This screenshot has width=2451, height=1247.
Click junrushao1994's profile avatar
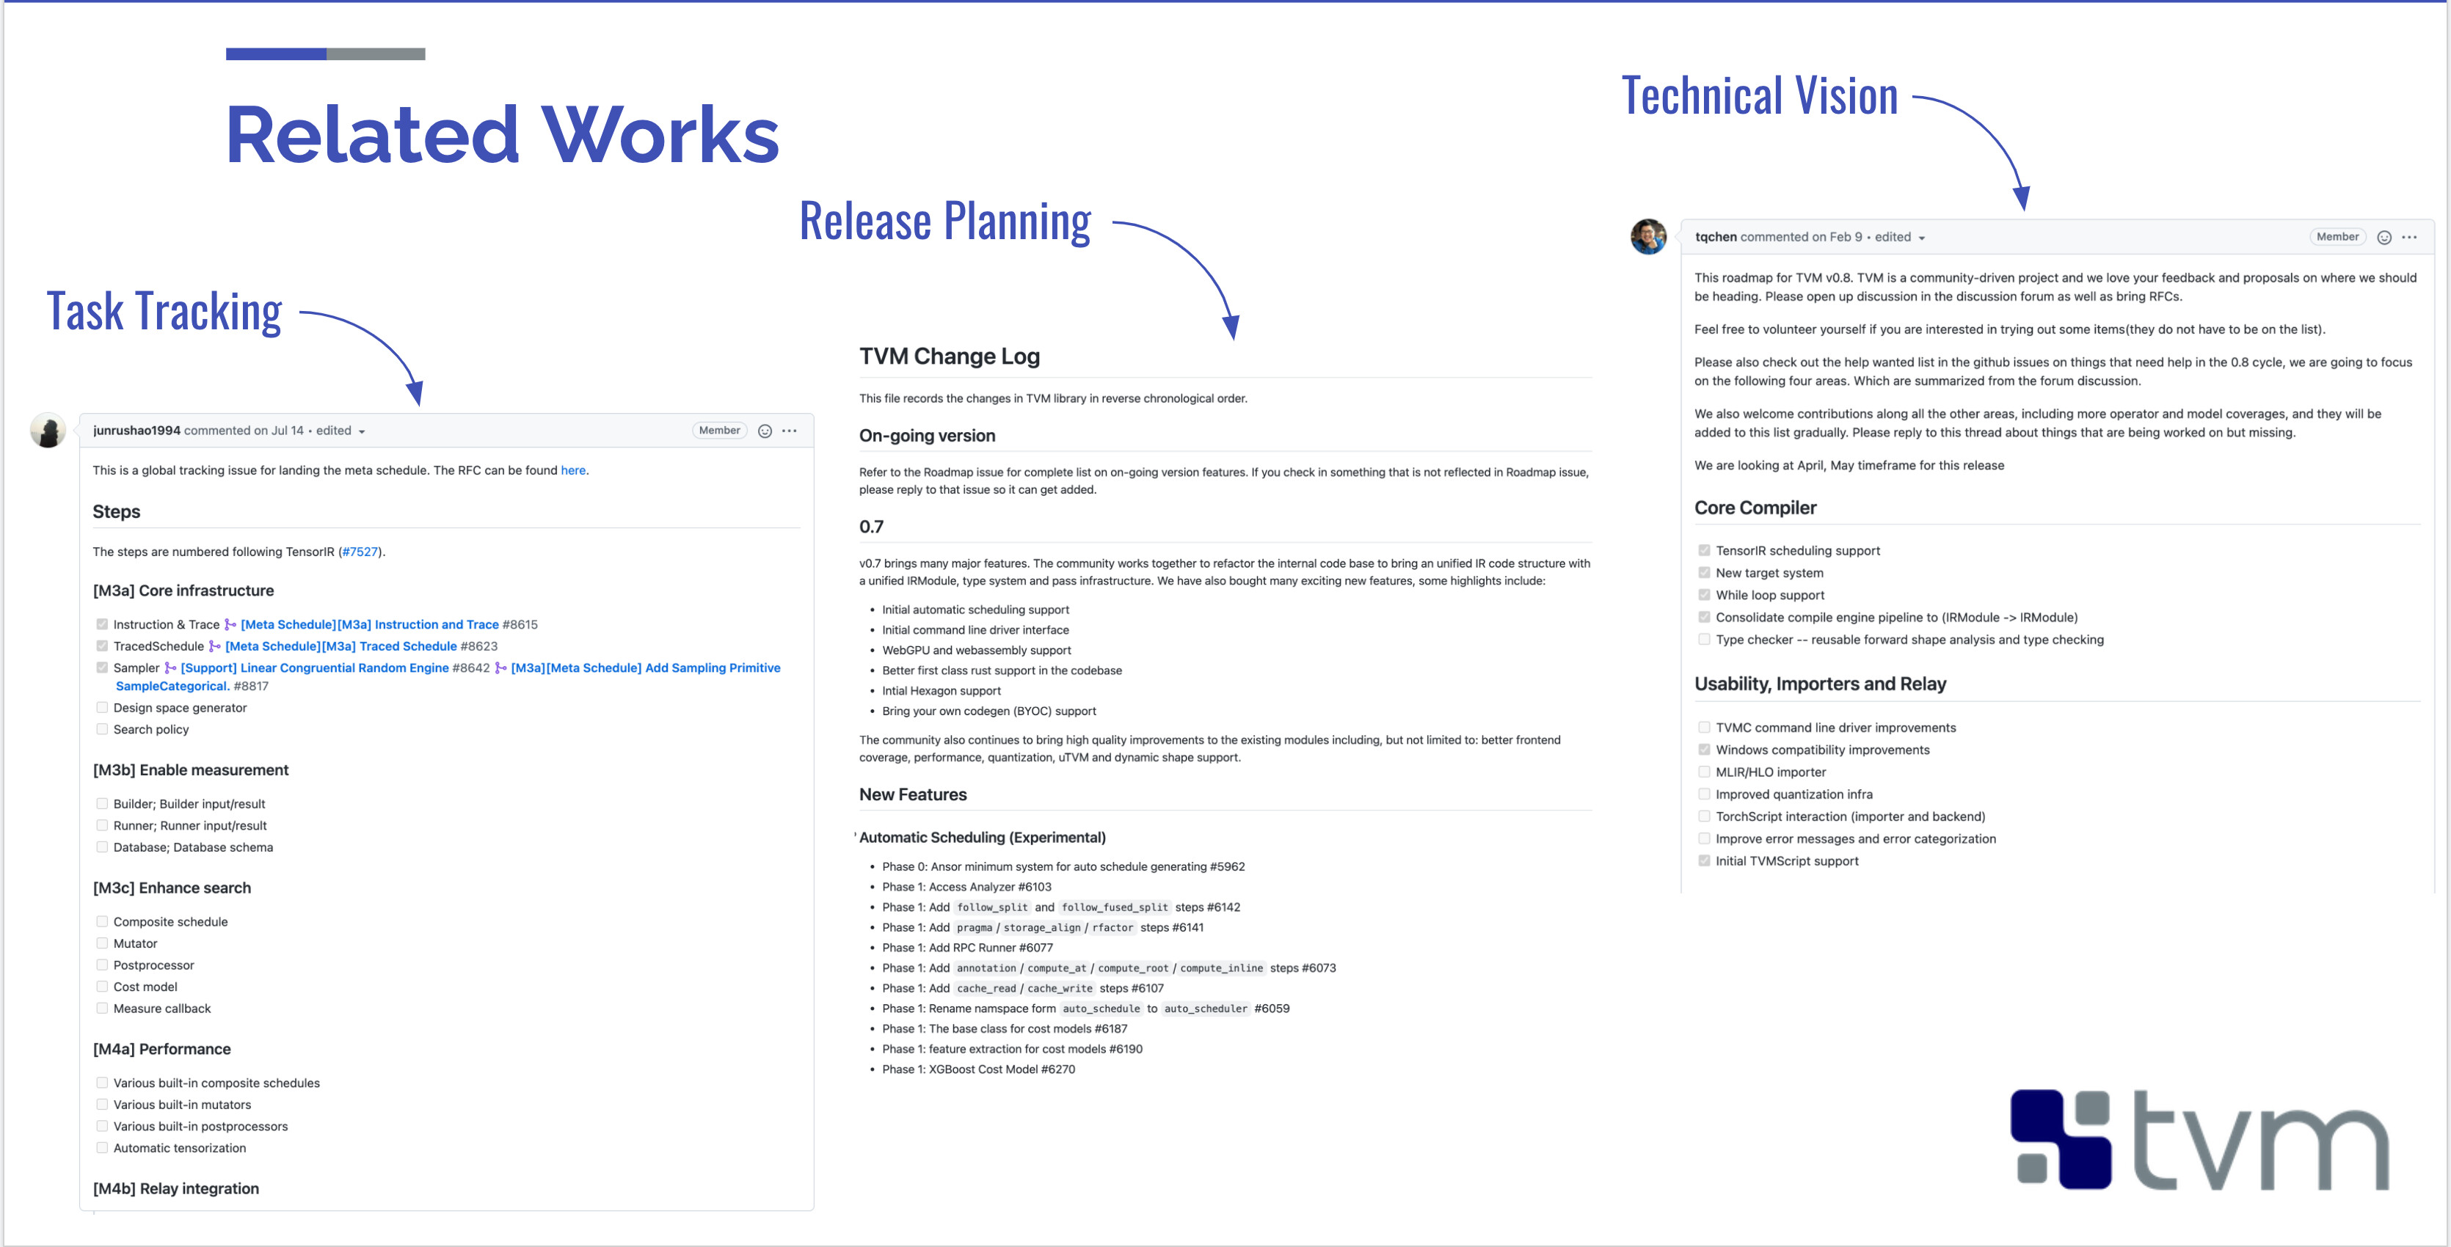(x=48, y=431)
